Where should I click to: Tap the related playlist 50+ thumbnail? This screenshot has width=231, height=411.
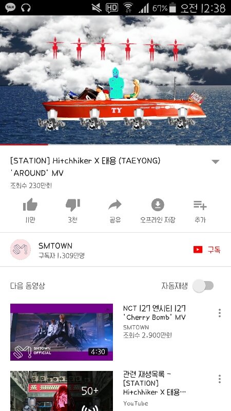point(62,391)
